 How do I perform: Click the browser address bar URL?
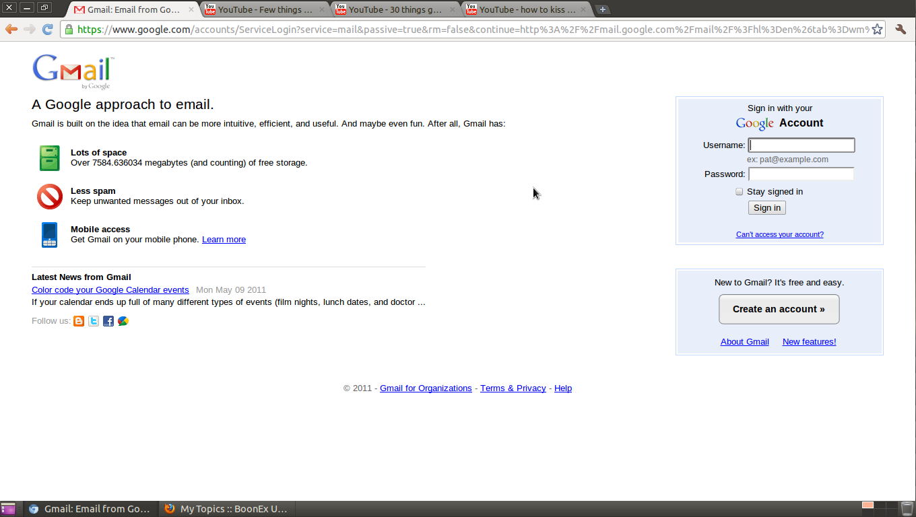pos(471,29)
